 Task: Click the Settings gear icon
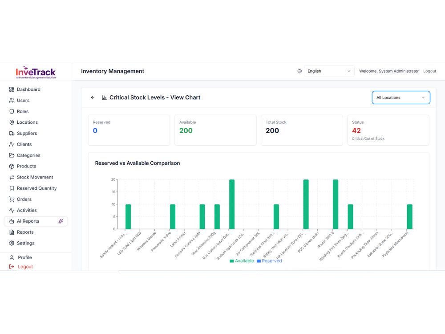12,244
